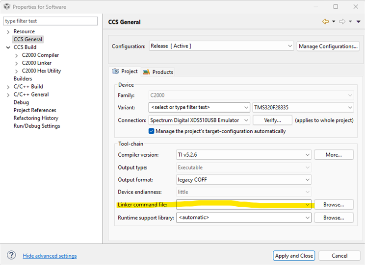This screenshot has height=265, width=365.
Task: Click Hide advanced settings link
Action: 50,256
